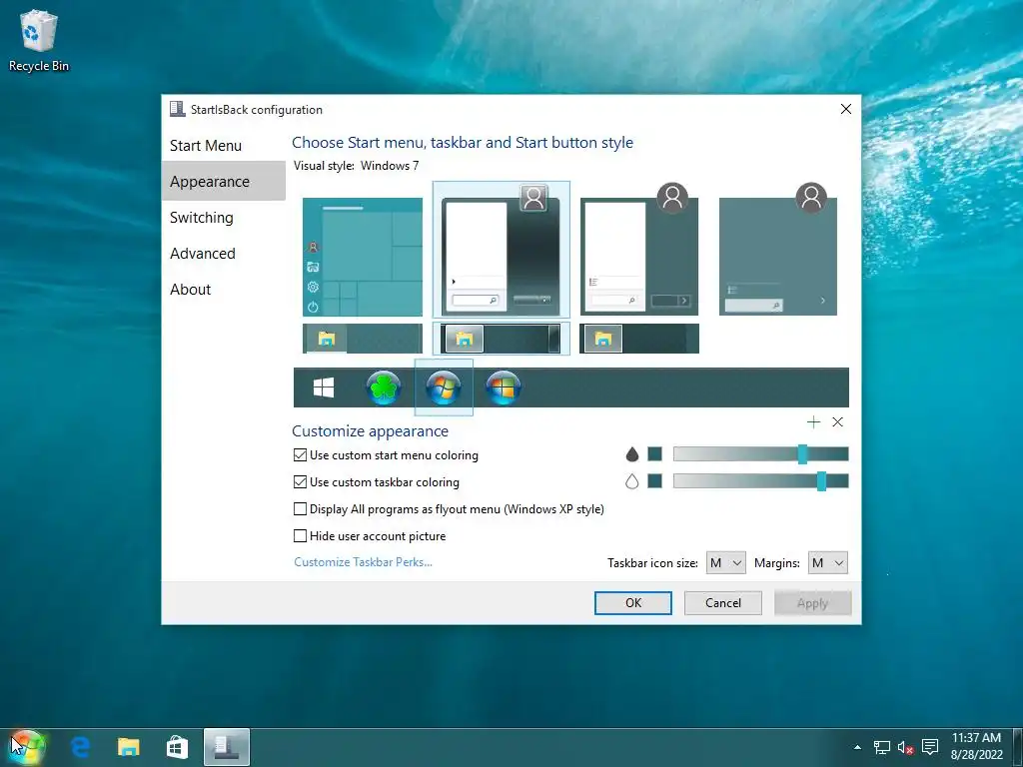Viewport: 1023px width, 767px height.
Task: Add custom Start button image with plus icon
Action: pos(813,422)
